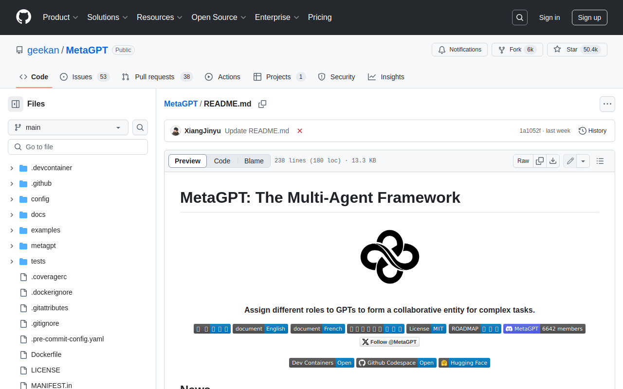The width and height of the screenshot is (623, 389).
Task: Click the Sign in link
Action: tap(550, 18)
